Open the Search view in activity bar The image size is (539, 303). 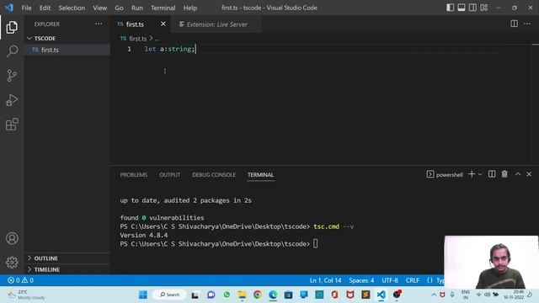[12, 51]
